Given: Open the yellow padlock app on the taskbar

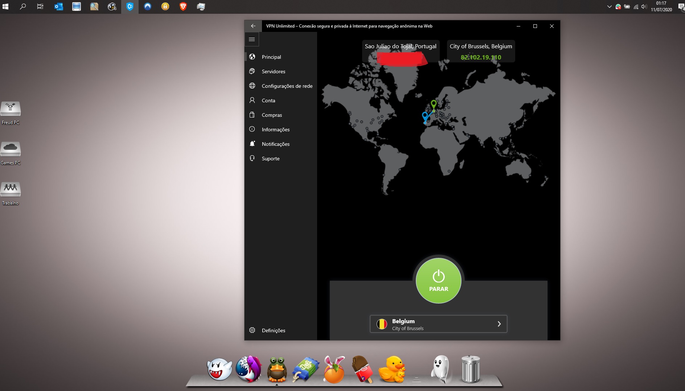Looking at the screenshot, I should tap(165, 7).
